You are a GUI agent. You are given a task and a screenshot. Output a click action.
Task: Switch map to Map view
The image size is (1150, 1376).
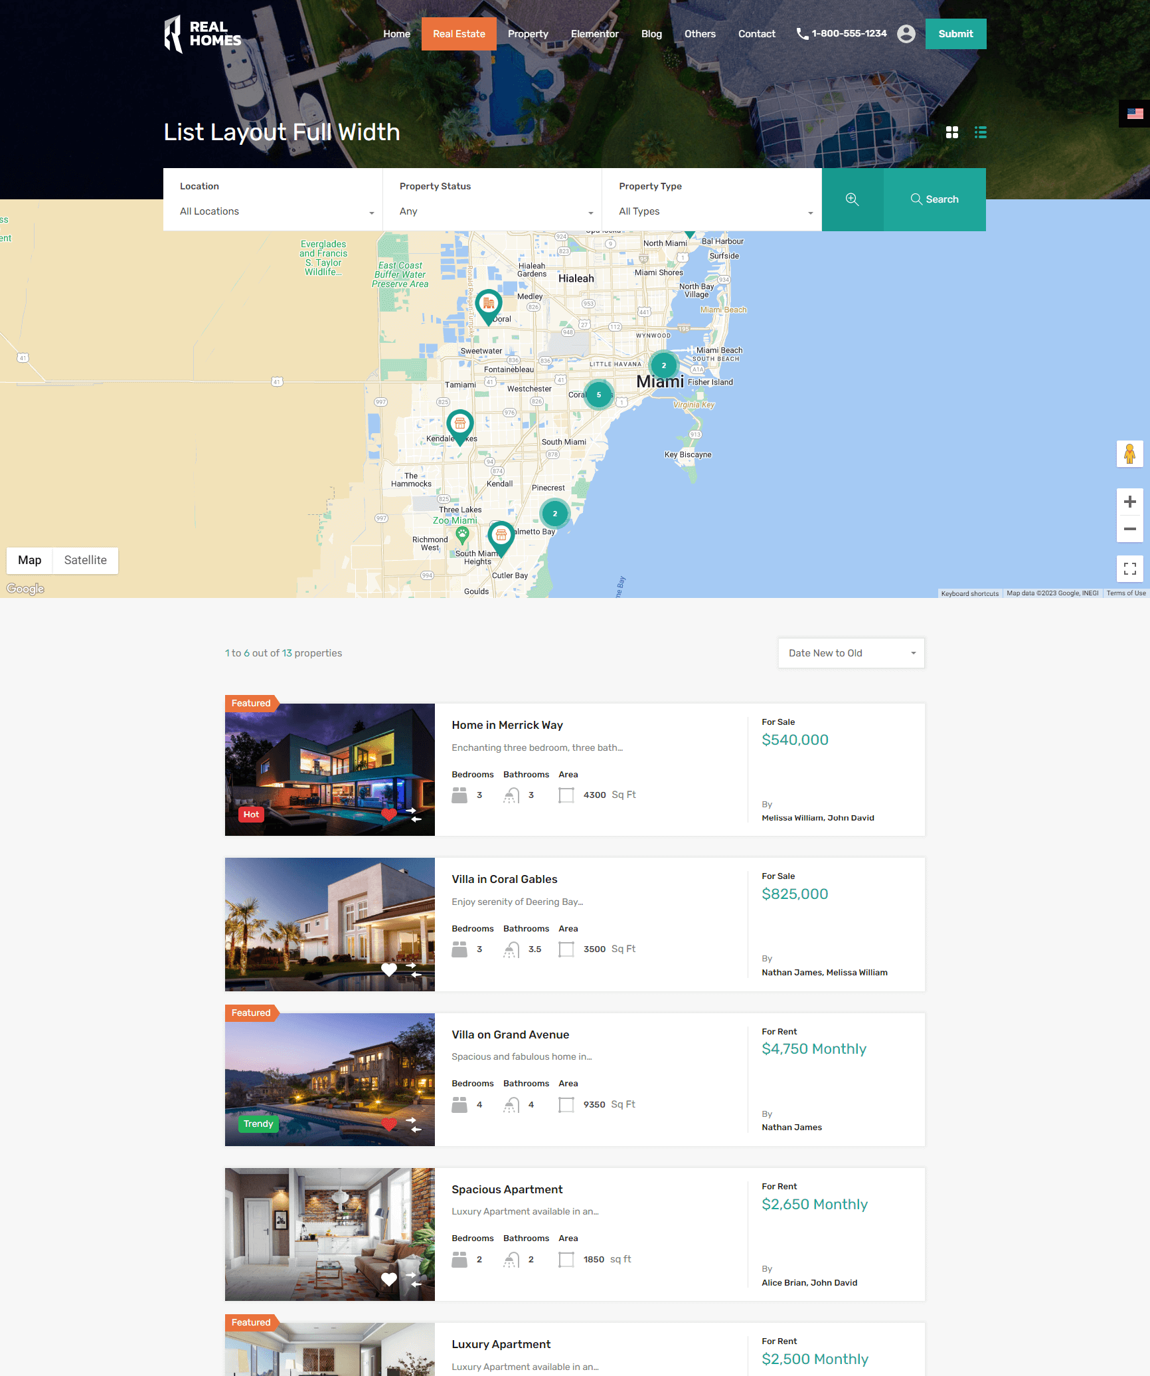pos(30,560)
